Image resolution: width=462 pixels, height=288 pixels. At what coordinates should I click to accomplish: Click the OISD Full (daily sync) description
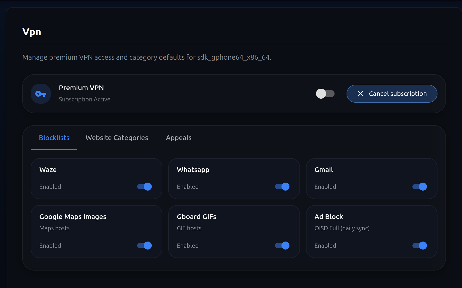tap(342, 228)
